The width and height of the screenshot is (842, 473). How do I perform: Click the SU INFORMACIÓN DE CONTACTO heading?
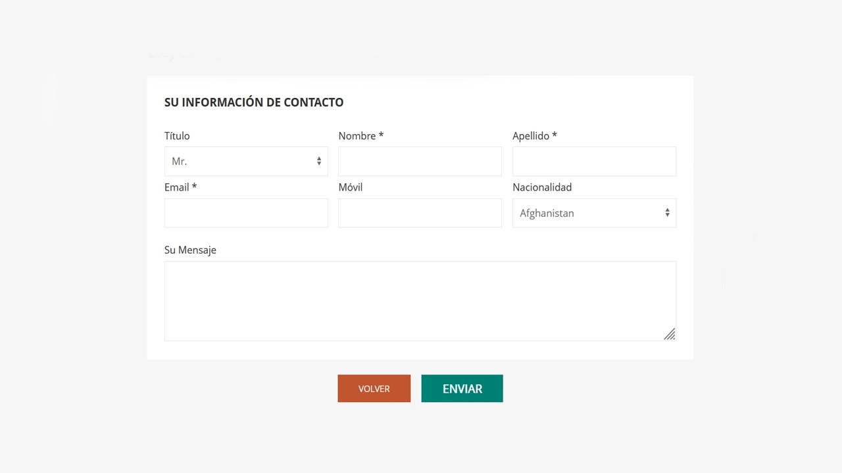click(254, 102)
